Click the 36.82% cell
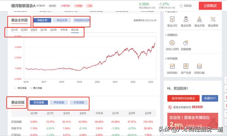The image size is (227, 136). pyautogui.click(x=148, y=129)
